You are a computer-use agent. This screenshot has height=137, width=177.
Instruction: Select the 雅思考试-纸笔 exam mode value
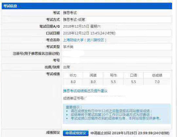pyautogui.click(x=74, y=19)
